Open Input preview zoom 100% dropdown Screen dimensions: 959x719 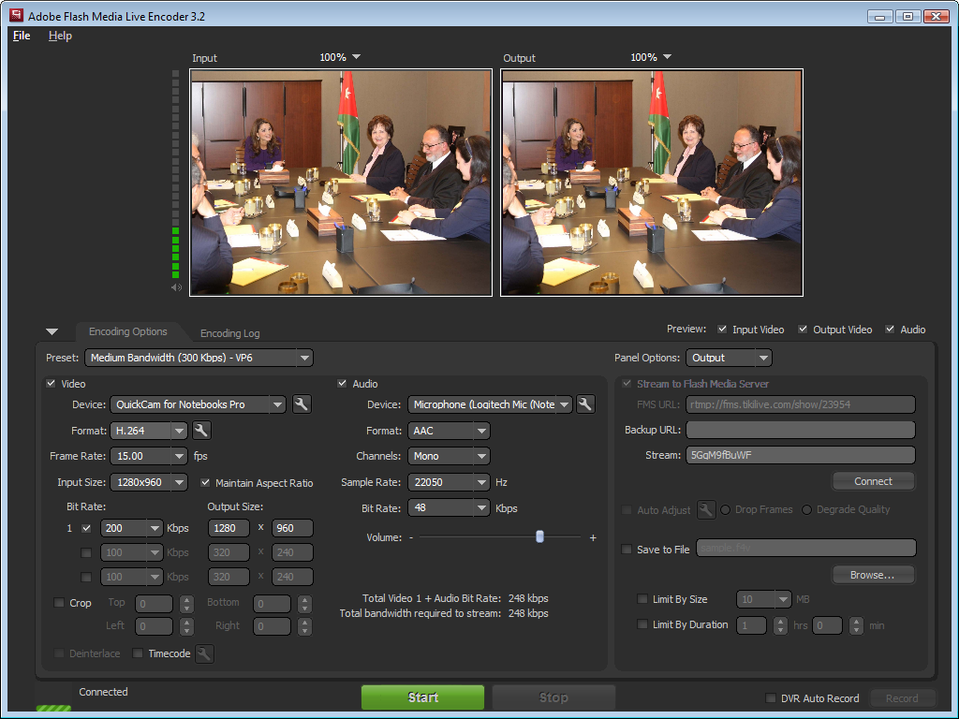tap(340, 57)
